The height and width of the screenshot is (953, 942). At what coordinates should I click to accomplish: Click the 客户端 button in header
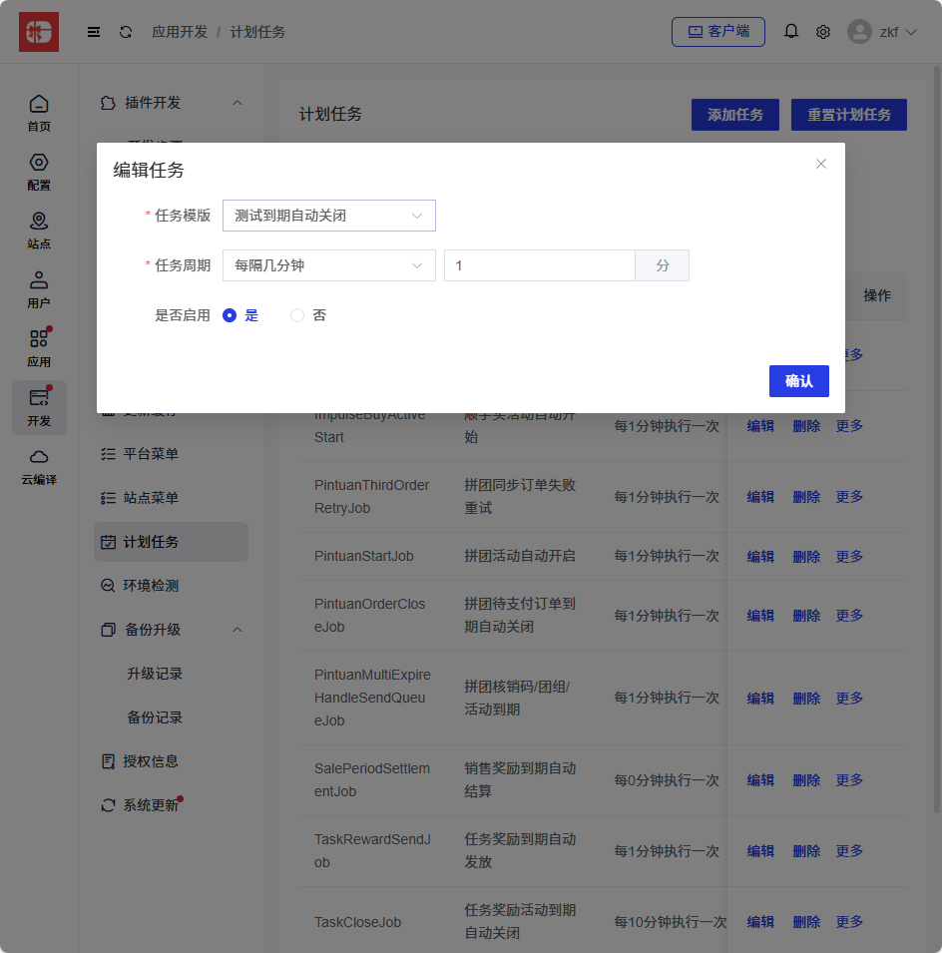coord(718,32)
